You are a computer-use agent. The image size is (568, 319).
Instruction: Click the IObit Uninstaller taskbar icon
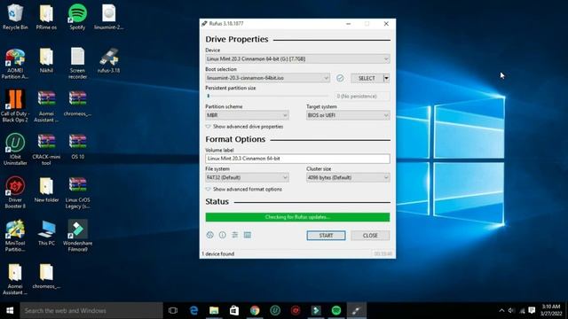(x=275, y=310)
